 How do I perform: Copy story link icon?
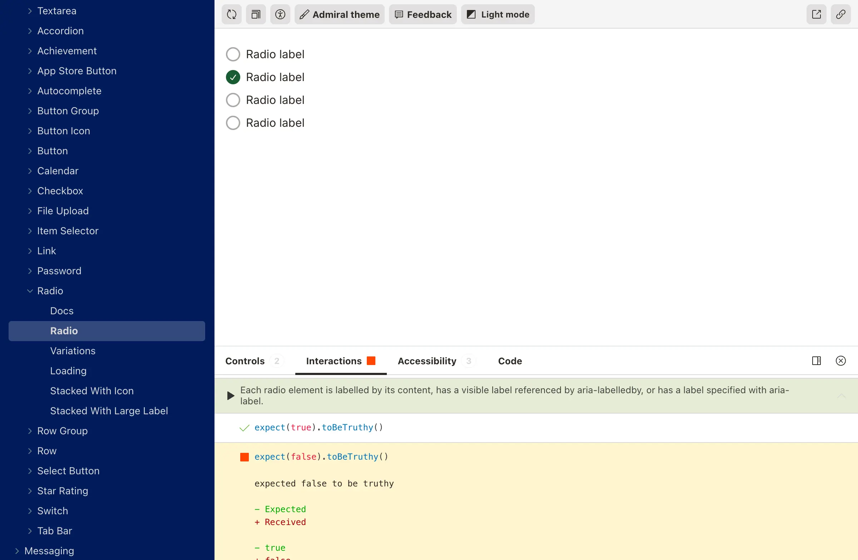point(841,14)
